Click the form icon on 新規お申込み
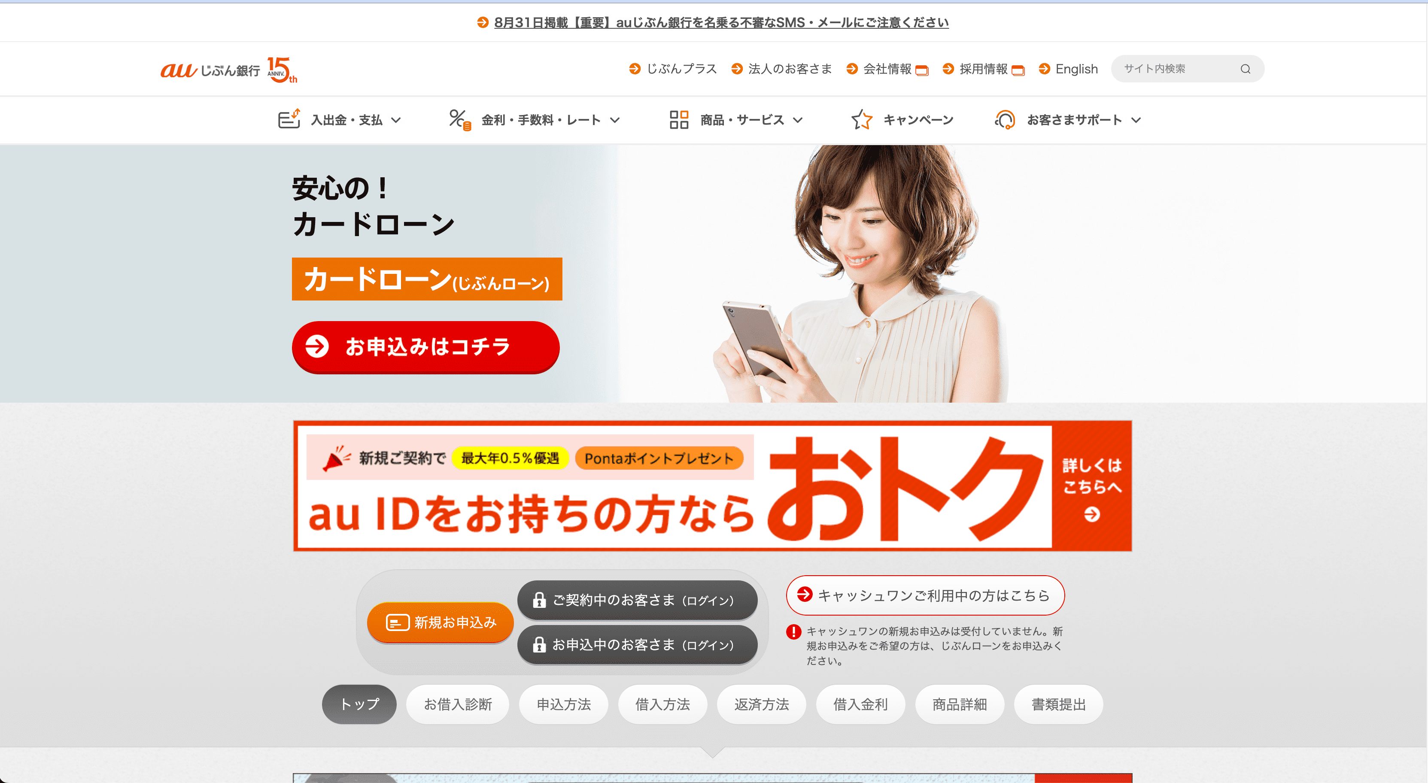This screenshot has width=1428, height=783. point(398,622)
